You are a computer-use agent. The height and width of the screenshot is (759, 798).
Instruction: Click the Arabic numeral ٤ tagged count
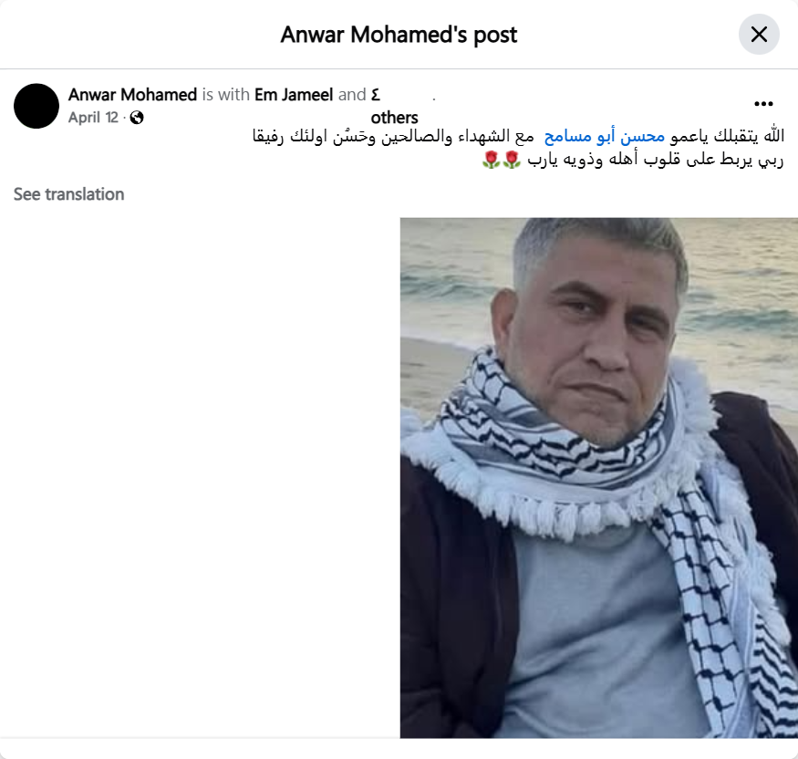(x=376, y=95)
